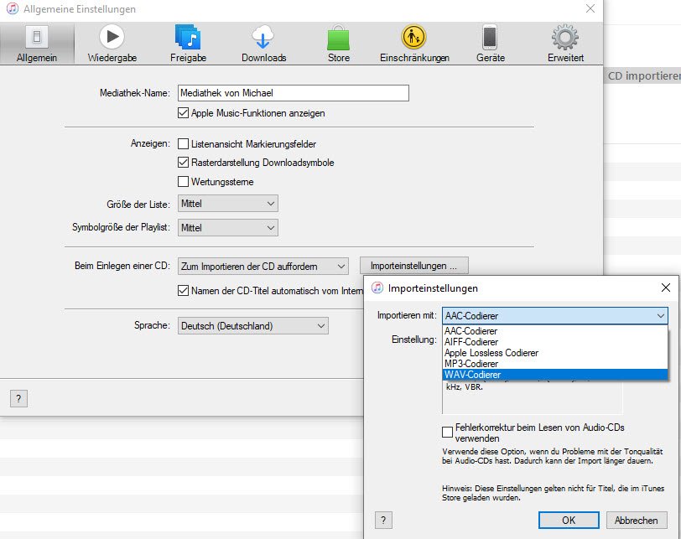
Task: Toggle automatic CD title names checkbox
Action: 184,290
